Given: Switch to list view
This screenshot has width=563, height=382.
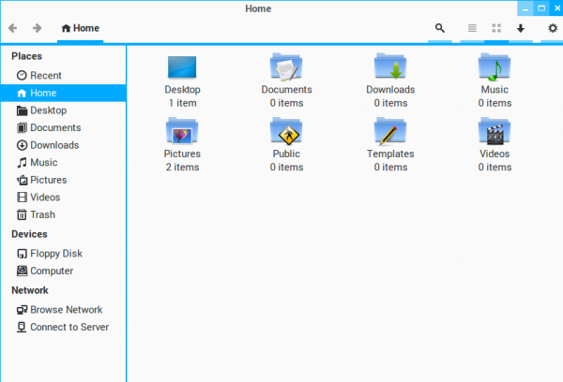Looking at the screenshot, I should [x=472, y=28].
